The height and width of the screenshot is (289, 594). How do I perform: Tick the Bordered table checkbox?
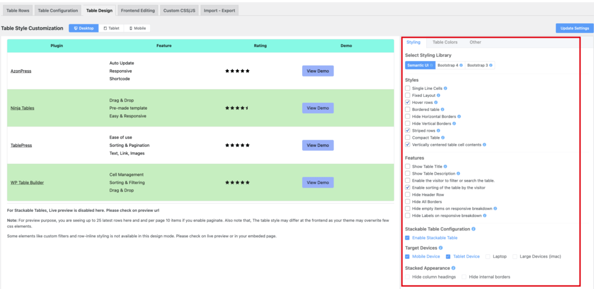408,110
